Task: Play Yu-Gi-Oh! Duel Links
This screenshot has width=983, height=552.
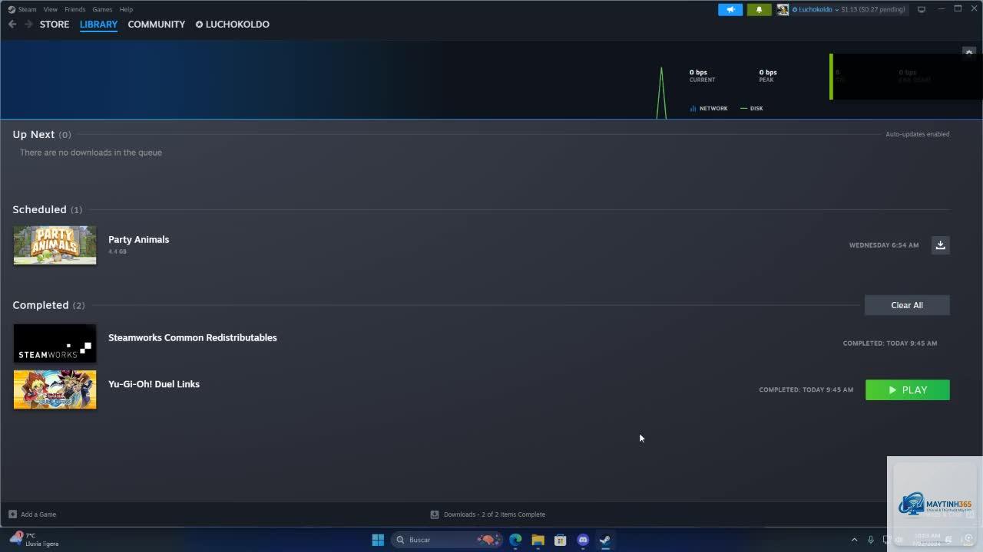Action: pyautogui.click(x=908, y=390)
